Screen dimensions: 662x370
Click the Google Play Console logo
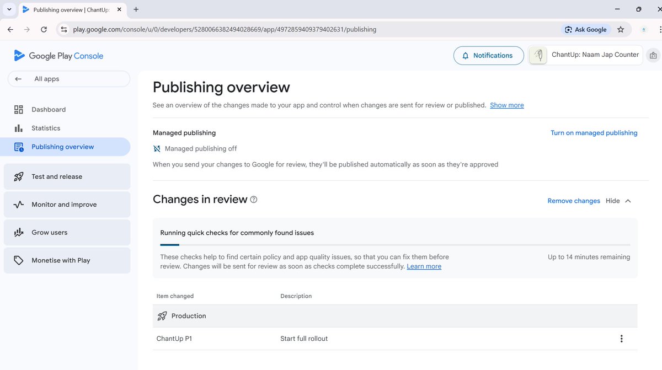[58, 56]
